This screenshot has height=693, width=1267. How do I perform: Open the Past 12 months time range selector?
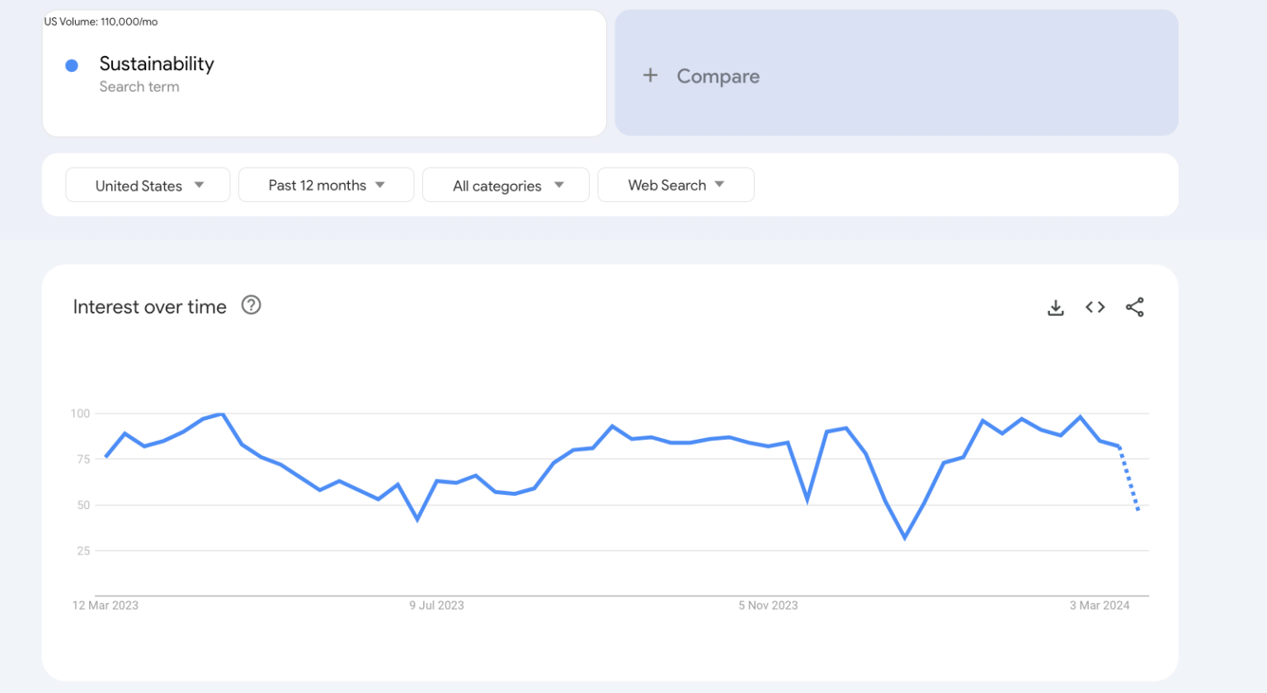pos(325,185)
